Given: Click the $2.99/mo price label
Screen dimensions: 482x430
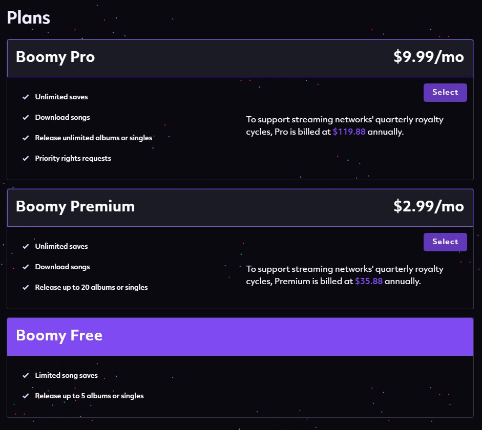Looking at the screenshot, I should (x=428, y=206).
